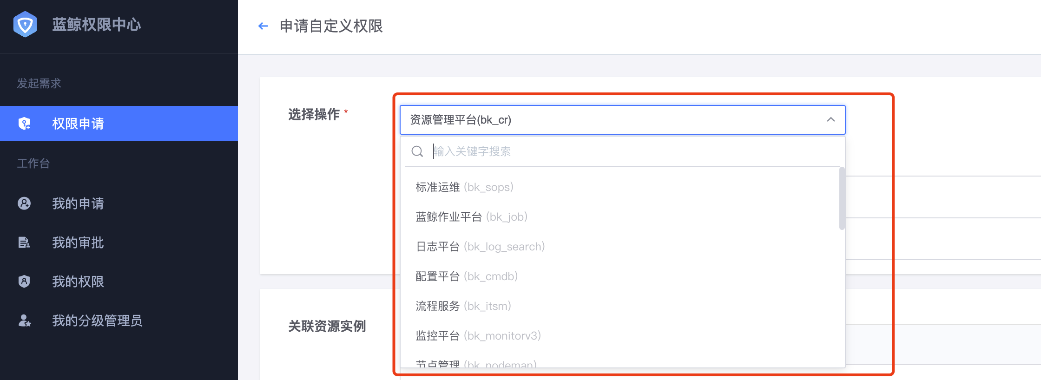
Task: Click the 我的审批 document icon
Action: 24,242
